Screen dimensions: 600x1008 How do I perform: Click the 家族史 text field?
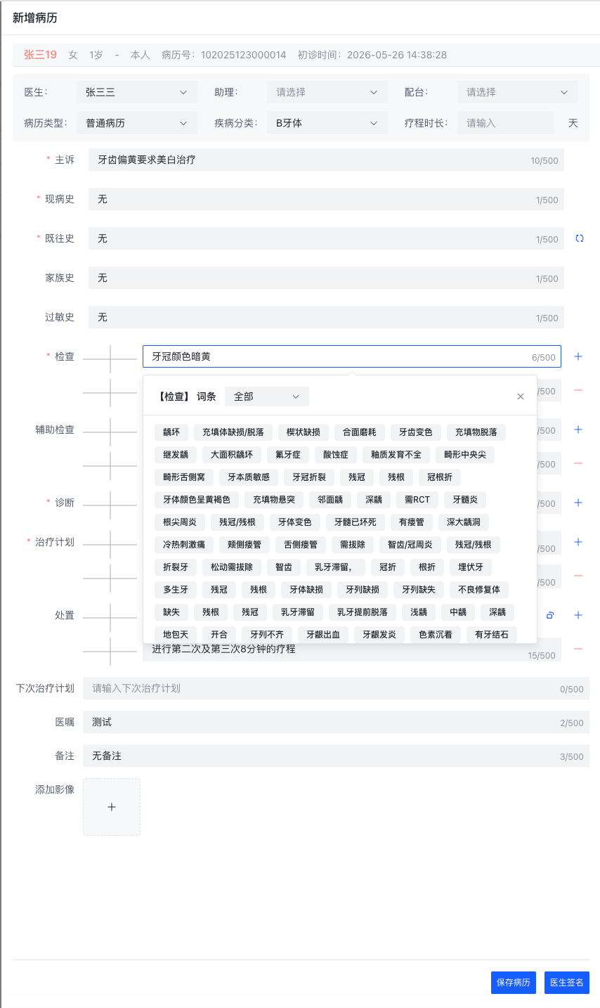click(326, 278)
